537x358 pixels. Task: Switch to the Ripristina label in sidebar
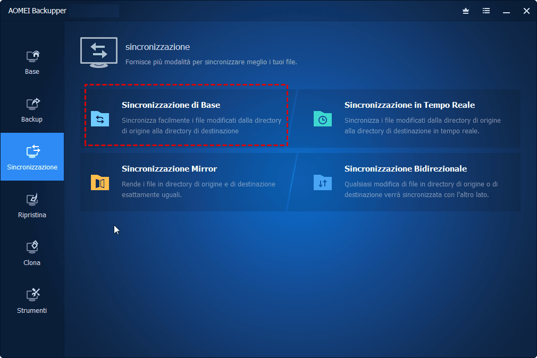click(32, 215)
